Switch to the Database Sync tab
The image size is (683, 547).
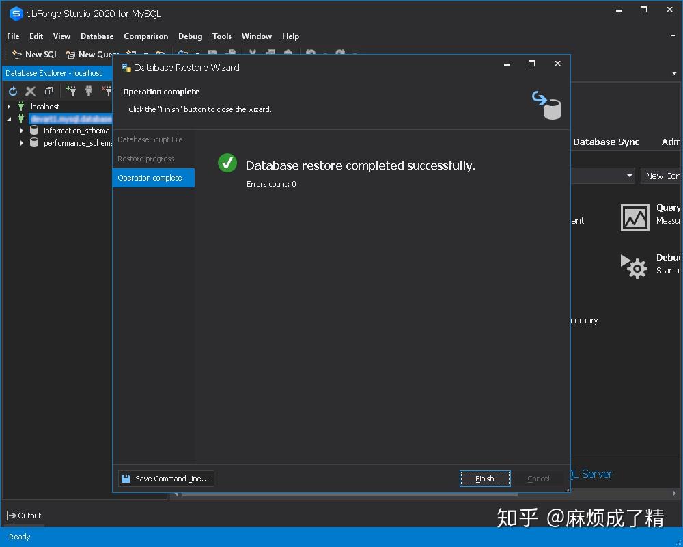(x=605, y=142)
